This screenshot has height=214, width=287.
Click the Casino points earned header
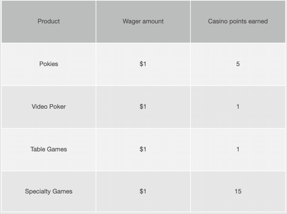pos(238,21)
